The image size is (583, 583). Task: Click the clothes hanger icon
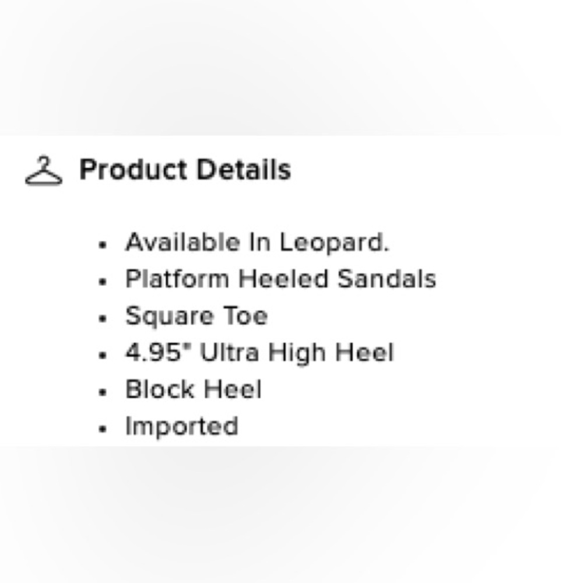tap(44, 170)
